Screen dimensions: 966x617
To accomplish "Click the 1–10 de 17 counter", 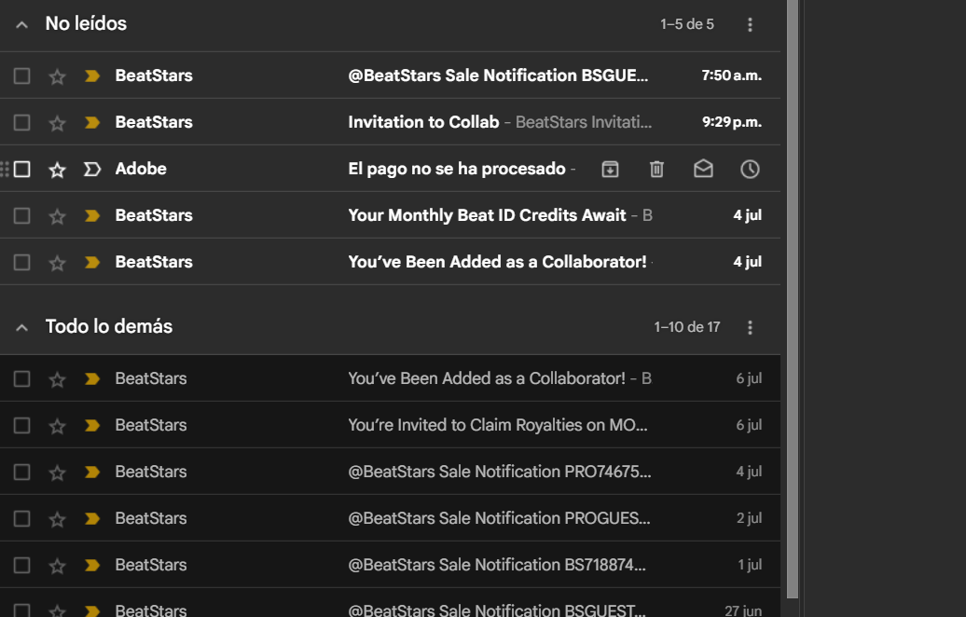I will (687, 327).
